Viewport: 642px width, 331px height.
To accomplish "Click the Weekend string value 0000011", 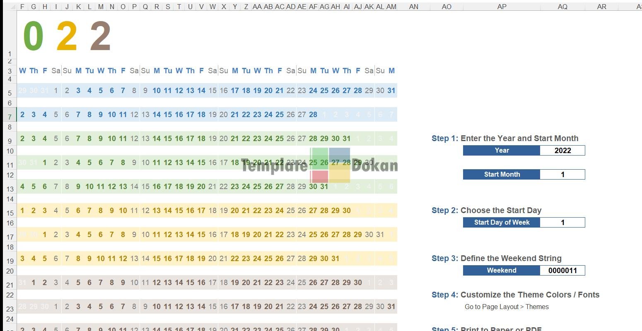I will pyautogui.click(x=562, y=271).
